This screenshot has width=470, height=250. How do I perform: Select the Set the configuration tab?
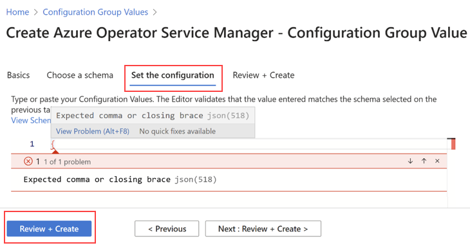click(x=173, y=75)
